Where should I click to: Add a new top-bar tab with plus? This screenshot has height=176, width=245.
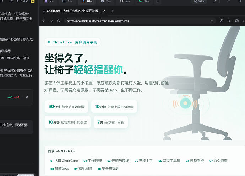click(158, 1)
